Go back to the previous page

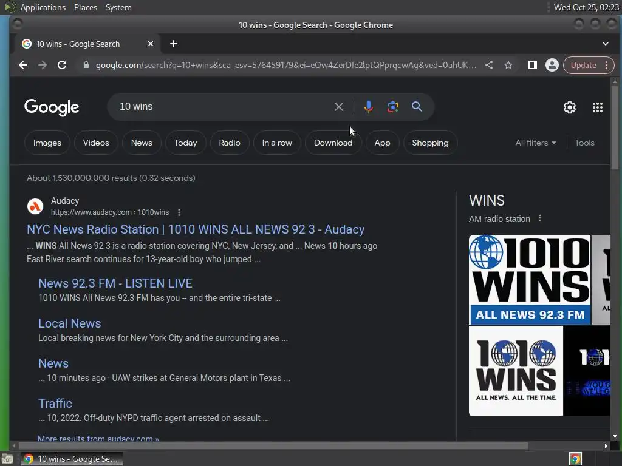click(23, 65)
